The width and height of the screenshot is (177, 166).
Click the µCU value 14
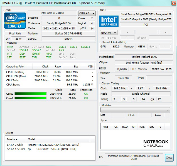(x=92, y=28)
